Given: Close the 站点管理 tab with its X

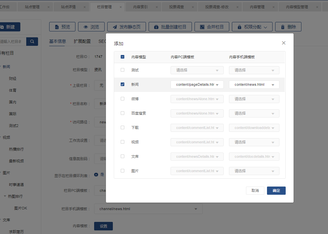Looking at the screenshot, I should tap(49, 7).
